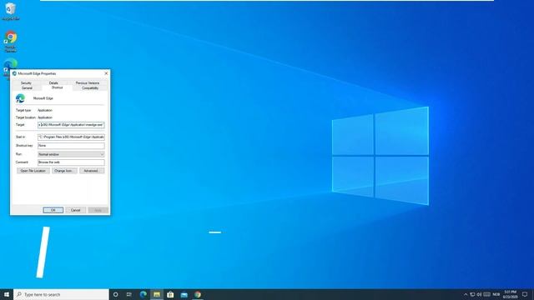Open the Windows Start menu
The width and height of the screenshot is (534, 300).
[7, 294]
